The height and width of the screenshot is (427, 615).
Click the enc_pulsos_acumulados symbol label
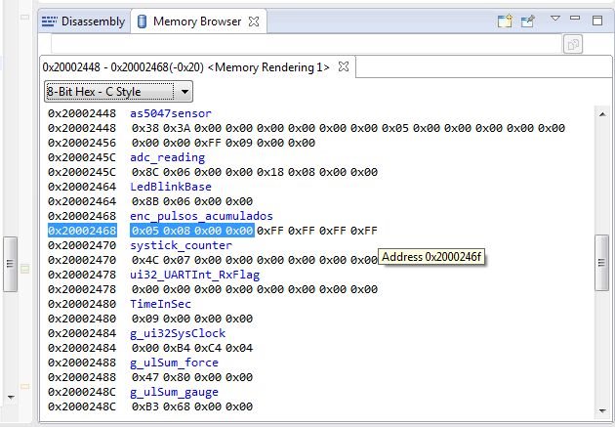pos(201,216)
